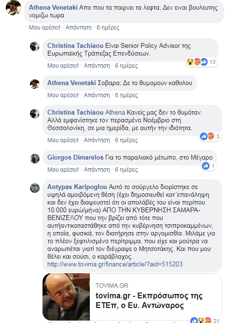Click Μου αρέσει! under the 'Σοβαρα;' reply
Screen dimensions: 241x323
pyautogui.click(x=63, y=95)
